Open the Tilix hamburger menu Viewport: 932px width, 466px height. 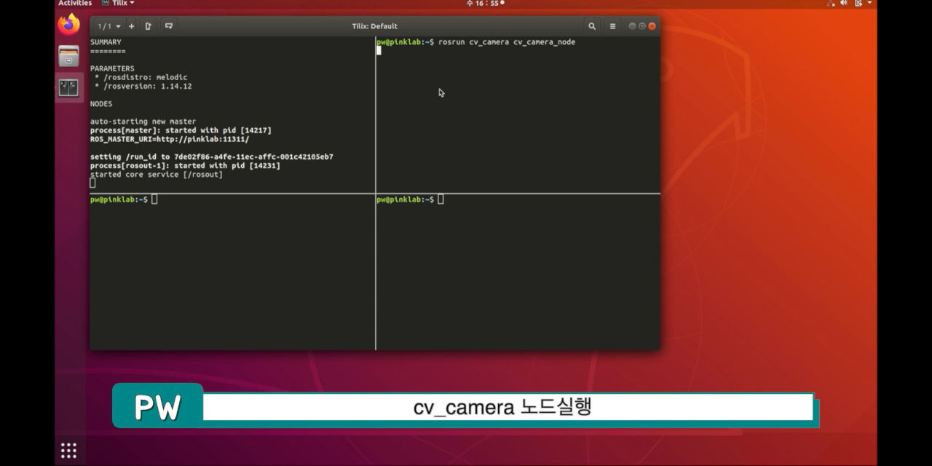(612, 26)
